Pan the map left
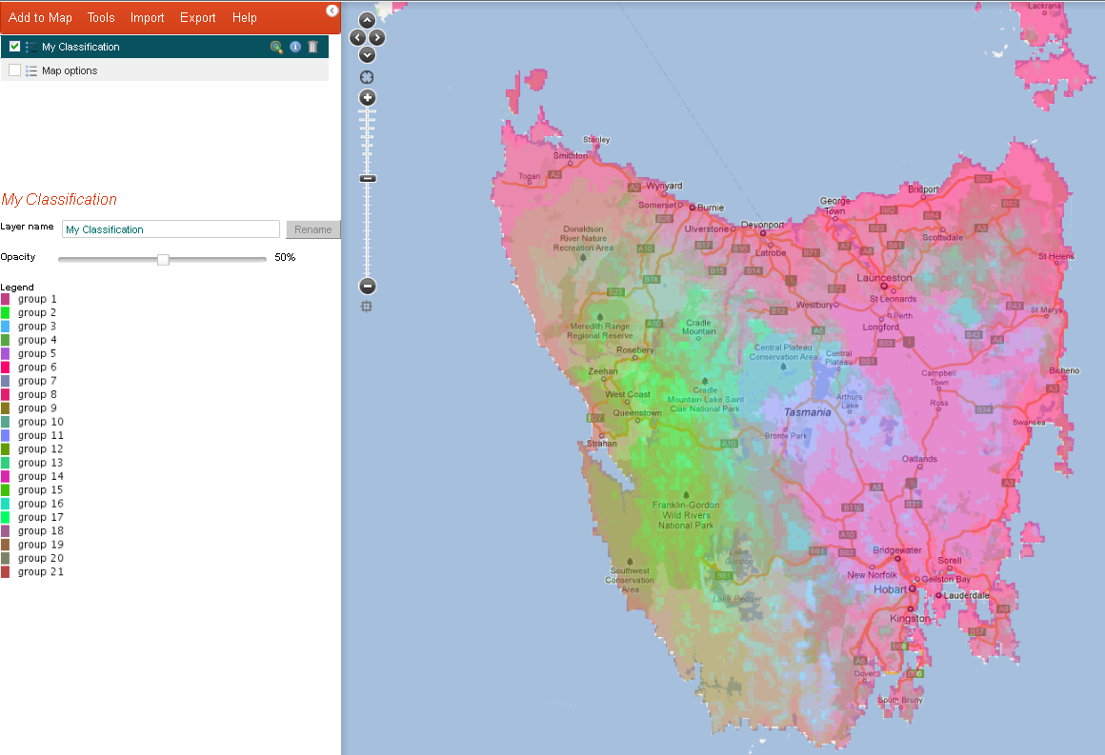 point(357,38)
